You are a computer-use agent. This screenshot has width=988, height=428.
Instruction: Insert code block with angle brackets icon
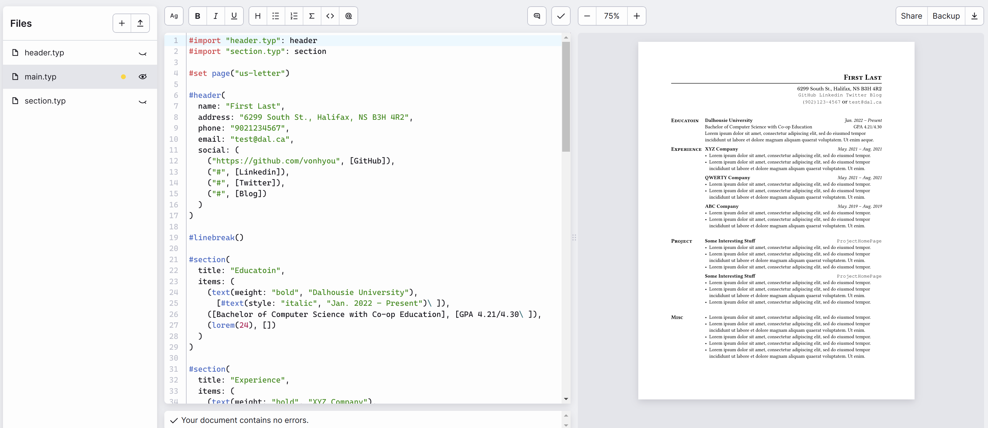coord(330,16)
